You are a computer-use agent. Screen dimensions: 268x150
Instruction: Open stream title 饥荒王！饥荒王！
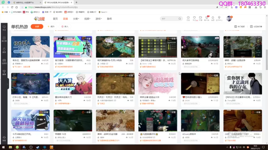point(113,97)
